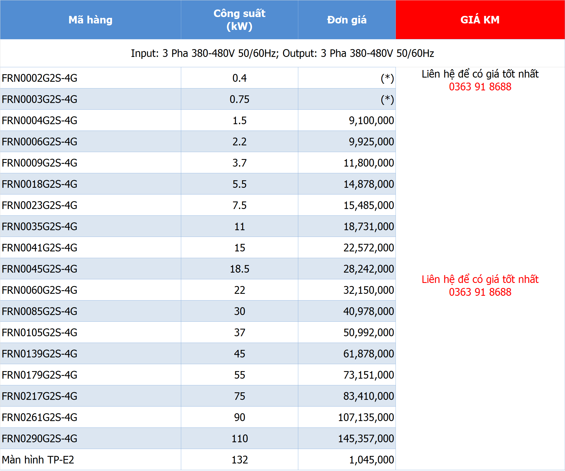
Task: Select the 32,150,000 price cell
Action: [347, 290]
